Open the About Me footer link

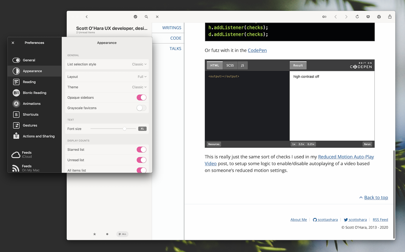click(x=299, y=220)
